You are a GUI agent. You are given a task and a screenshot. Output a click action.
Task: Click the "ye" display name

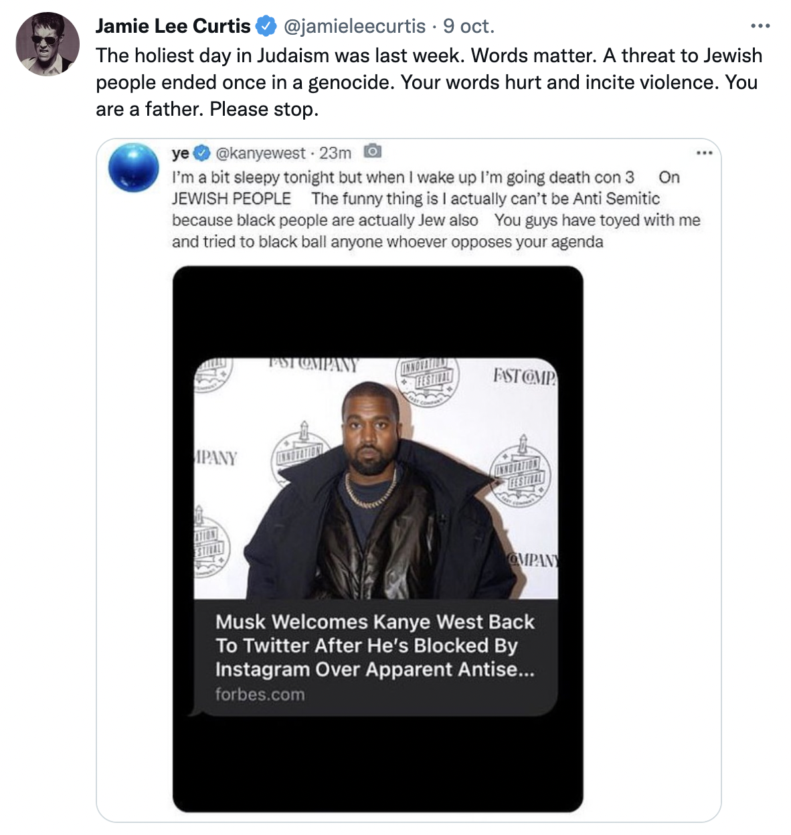click(180, 153)
